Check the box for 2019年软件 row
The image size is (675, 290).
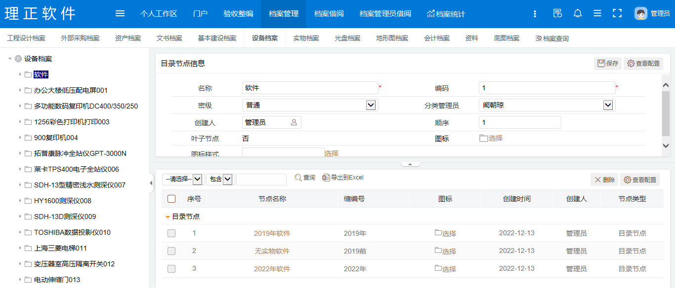tap(171, 233)
